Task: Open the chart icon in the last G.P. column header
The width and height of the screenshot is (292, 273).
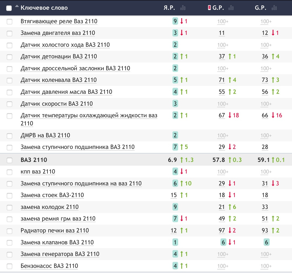Action: tap(274, 8)
